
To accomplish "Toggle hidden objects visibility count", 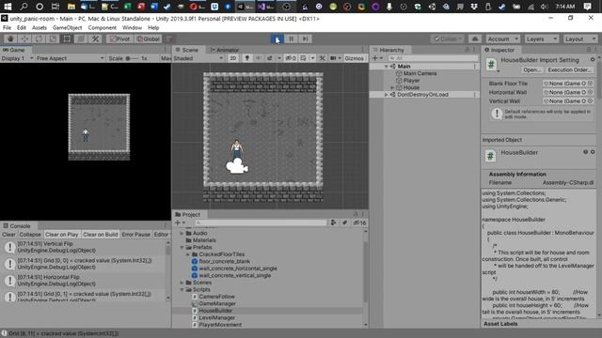I will [291, 58].
